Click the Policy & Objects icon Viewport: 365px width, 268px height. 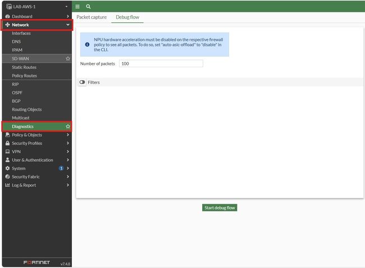coord(7,135)
